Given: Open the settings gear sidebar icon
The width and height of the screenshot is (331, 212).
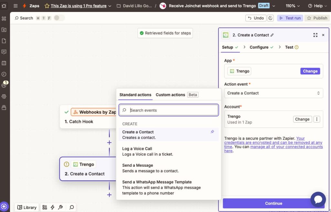Looking at the screenshot, I should pyautogui.click(x=4, y=96).
